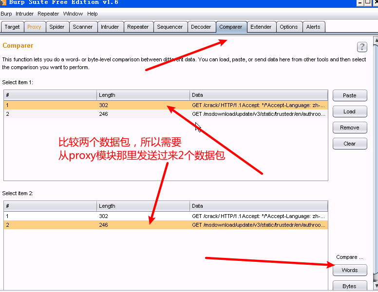The image size is (378, 292).
Task: Open the Repeater menu in menu bar
Action: [48, 14]
